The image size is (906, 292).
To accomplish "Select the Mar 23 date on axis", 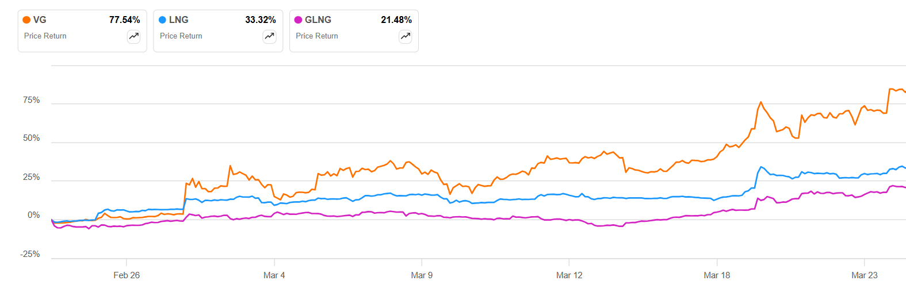I will [x=865, y=275].
